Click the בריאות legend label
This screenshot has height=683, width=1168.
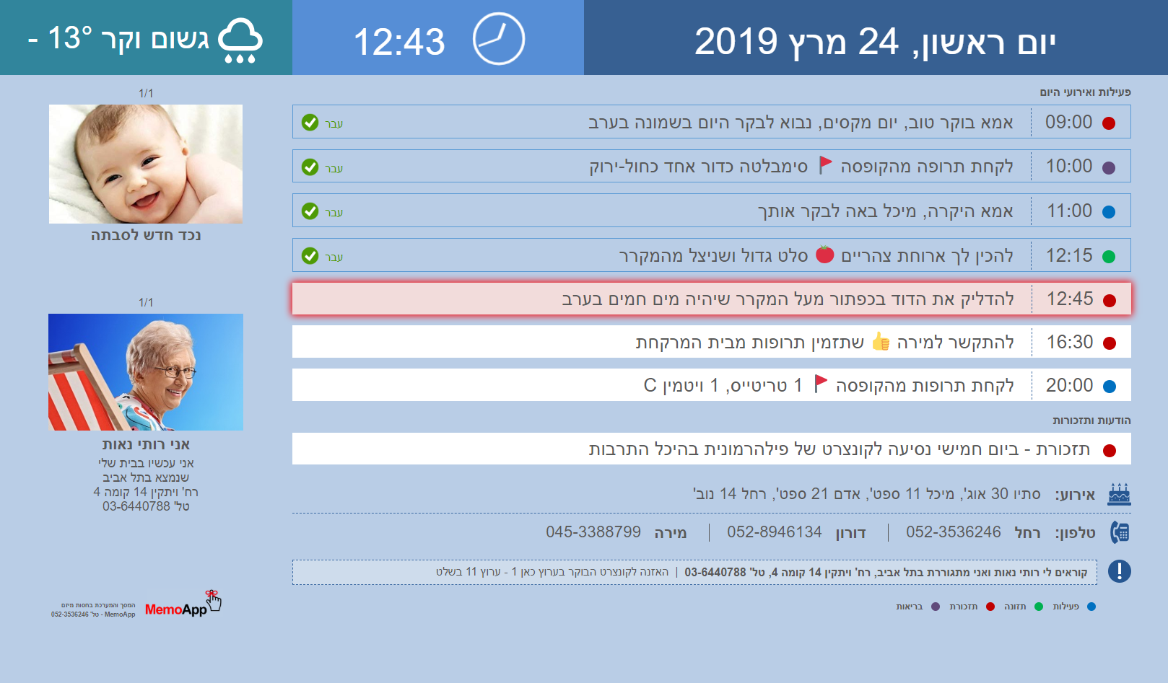point(910,607)
